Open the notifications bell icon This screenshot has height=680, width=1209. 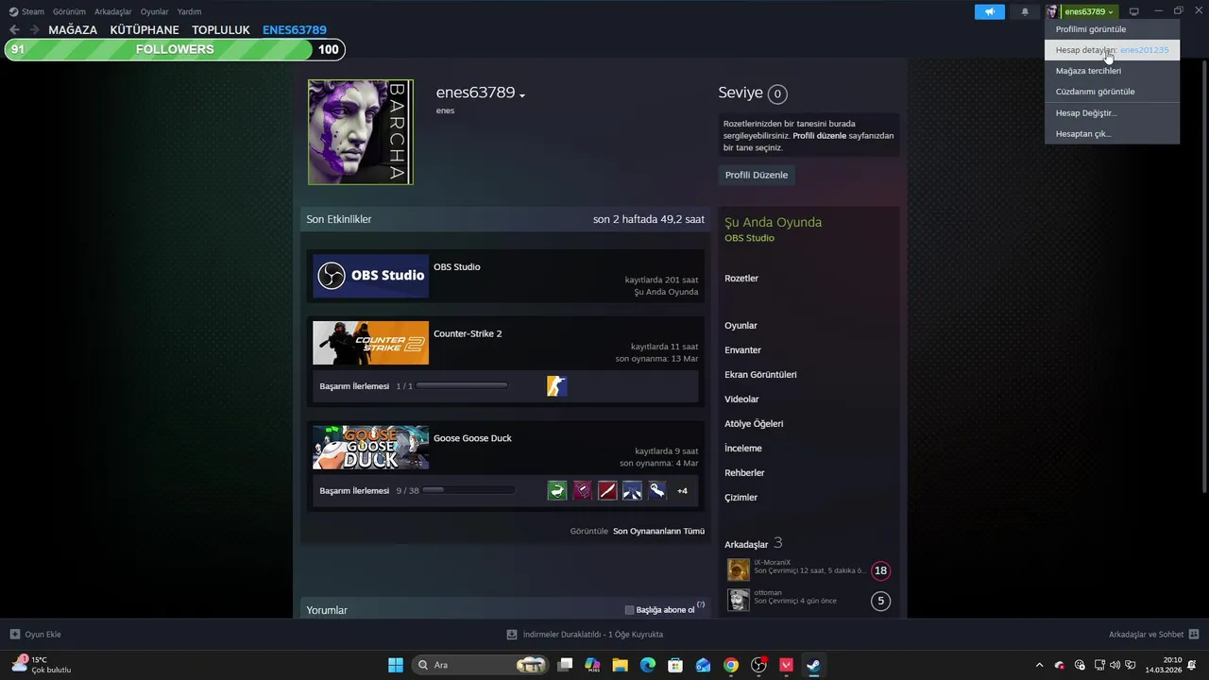tap(1025, 11)
